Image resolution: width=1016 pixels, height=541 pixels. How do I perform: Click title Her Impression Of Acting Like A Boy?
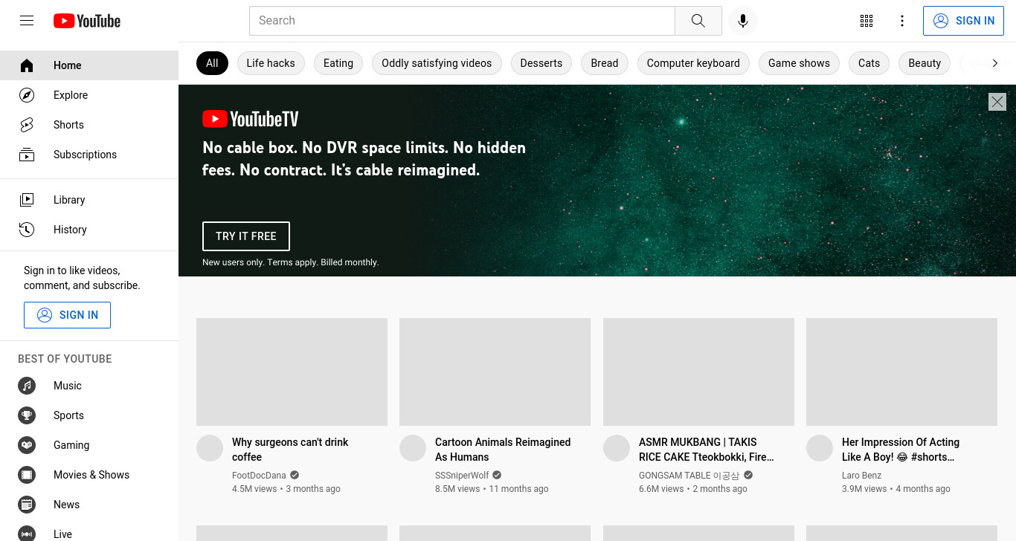[901, 450]
